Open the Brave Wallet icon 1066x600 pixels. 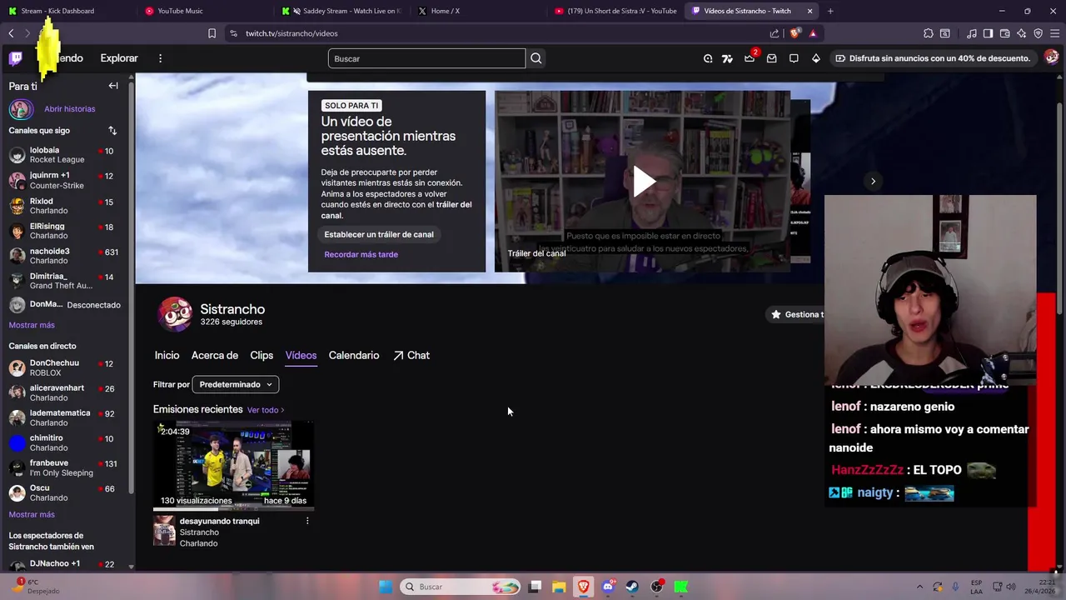[x=1005, y=33]
